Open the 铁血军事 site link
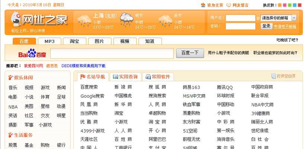306x149 pixels. (x=191, y=104)
